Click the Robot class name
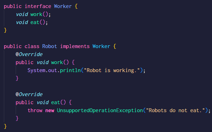The width and height of the screenshot is (212, 132). (x=49, y=46)
